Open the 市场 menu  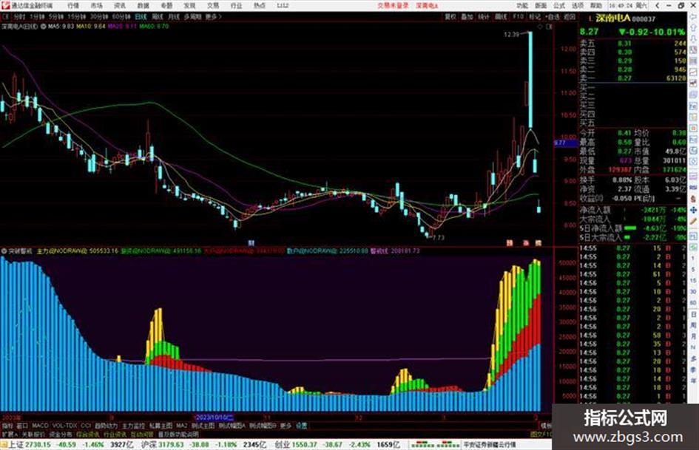(x=96, y=5)
